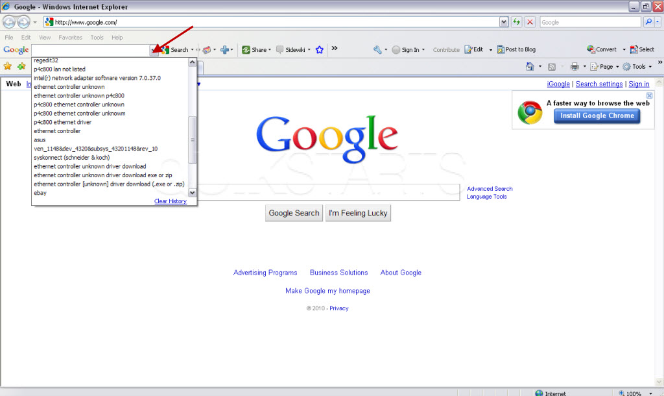Viewport: 664px width, 396px height.
Task: Click the search history scrollbar thumb
Action: (192, 140)
